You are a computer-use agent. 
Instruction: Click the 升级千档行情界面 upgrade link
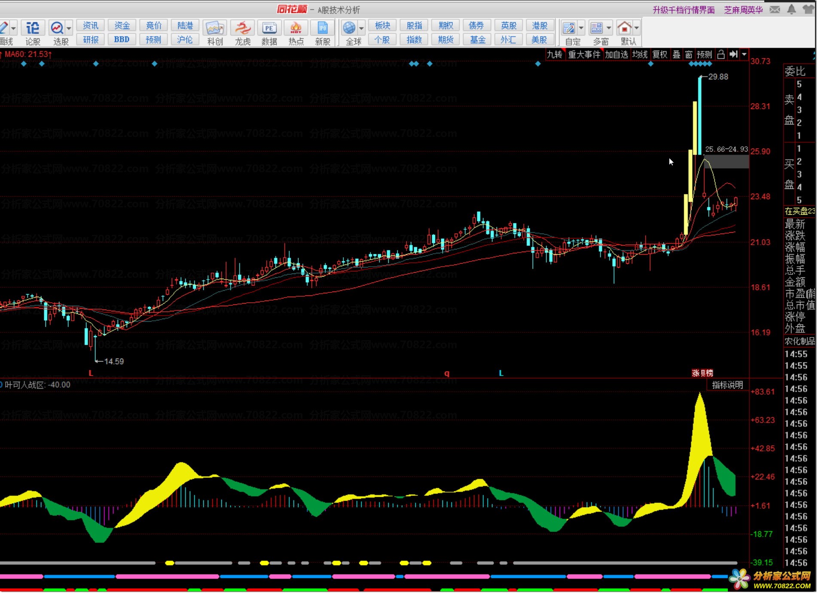684,10
